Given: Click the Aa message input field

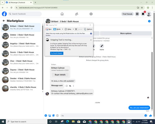Looking at the screenshot, I should pyautogui.click(x=102, y=116).
